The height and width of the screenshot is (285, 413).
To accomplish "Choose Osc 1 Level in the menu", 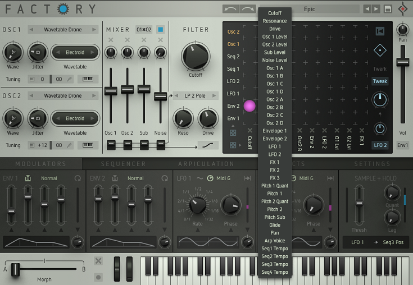I will pyautogui.click(x=275, y=36).
